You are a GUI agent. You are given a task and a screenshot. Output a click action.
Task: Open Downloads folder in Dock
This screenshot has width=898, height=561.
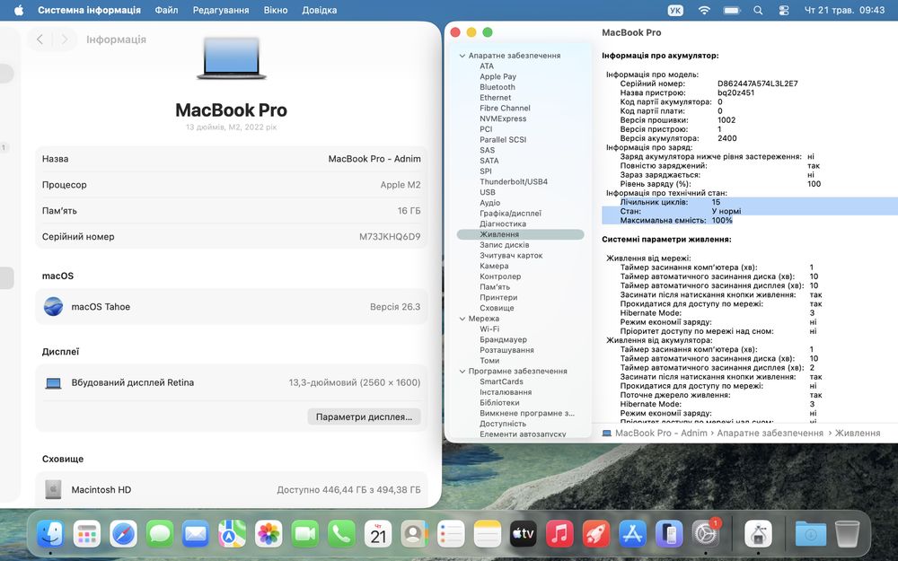click(x=810, y=535)
